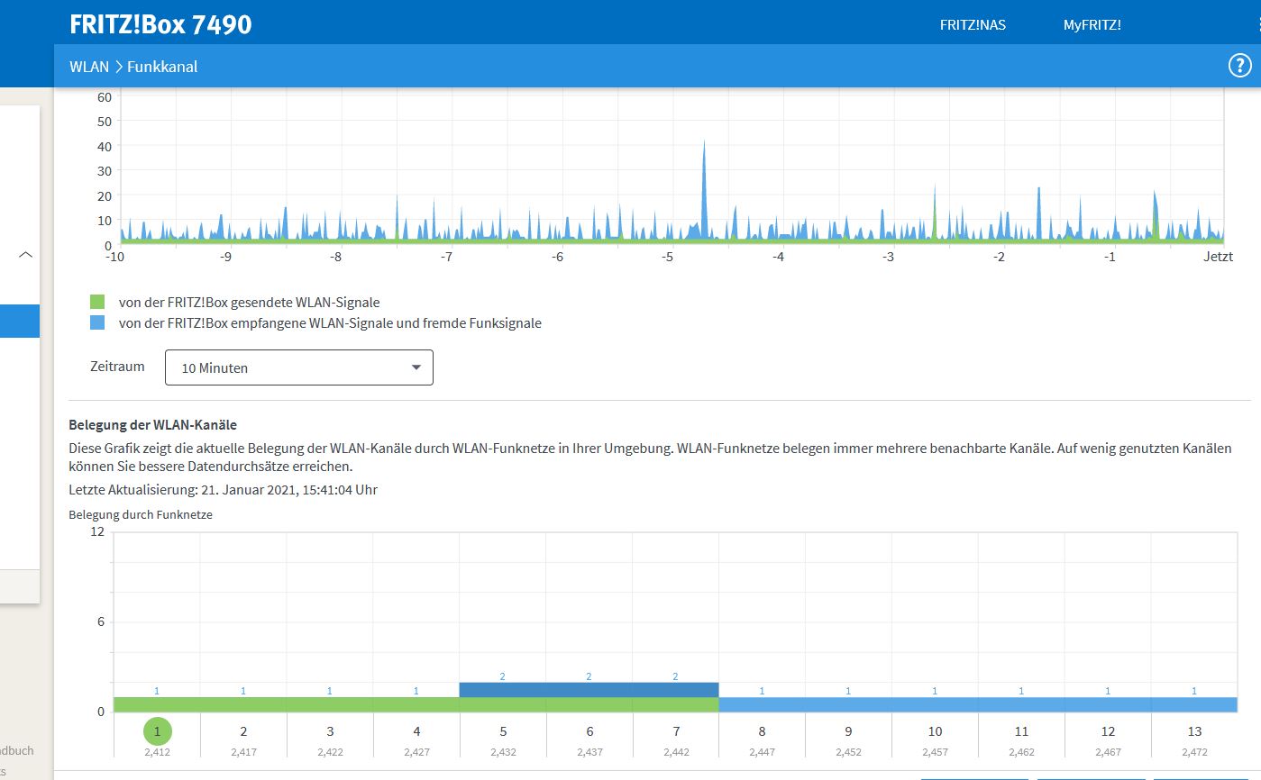Click the green legend swatch for sent signals

97,302
